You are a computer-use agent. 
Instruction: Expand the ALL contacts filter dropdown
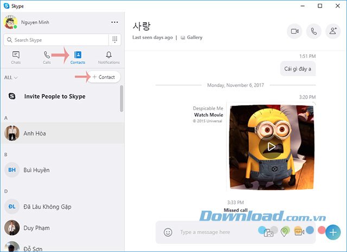click(x=11, y=77)
